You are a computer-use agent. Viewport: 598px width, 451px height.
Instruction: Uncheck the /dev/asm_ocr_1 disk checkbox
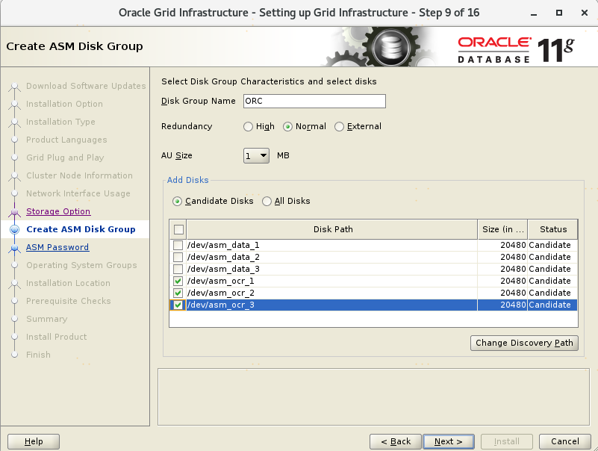178,282
